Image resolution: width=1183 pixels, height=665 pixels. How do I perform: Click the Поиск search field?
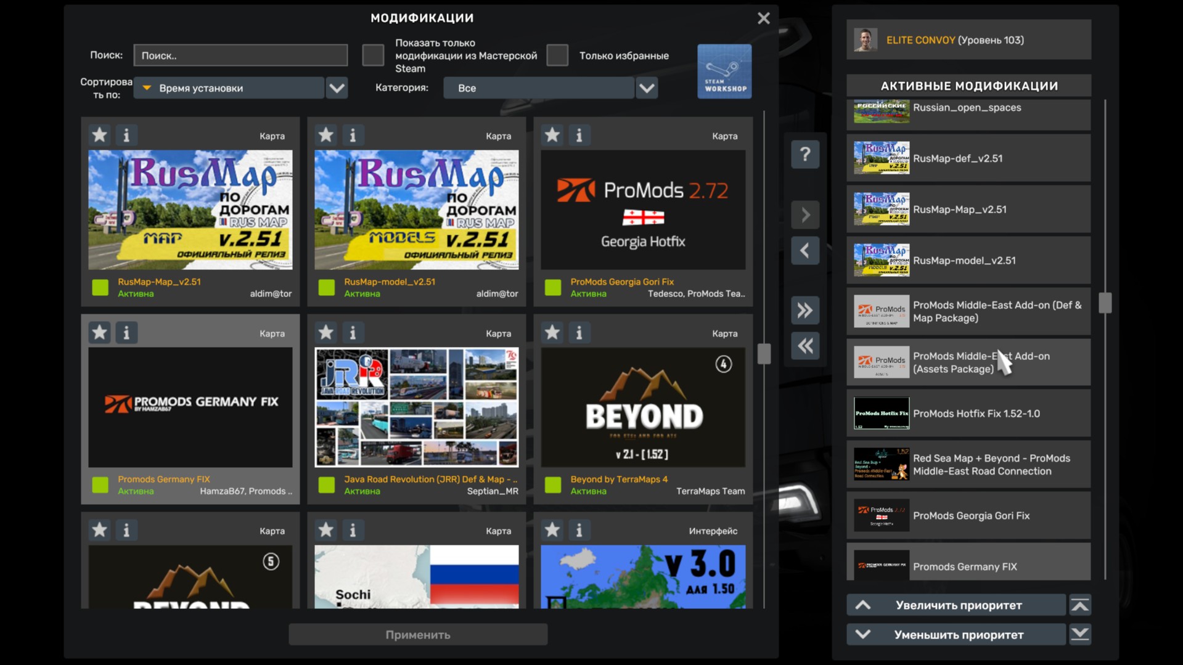240,55
